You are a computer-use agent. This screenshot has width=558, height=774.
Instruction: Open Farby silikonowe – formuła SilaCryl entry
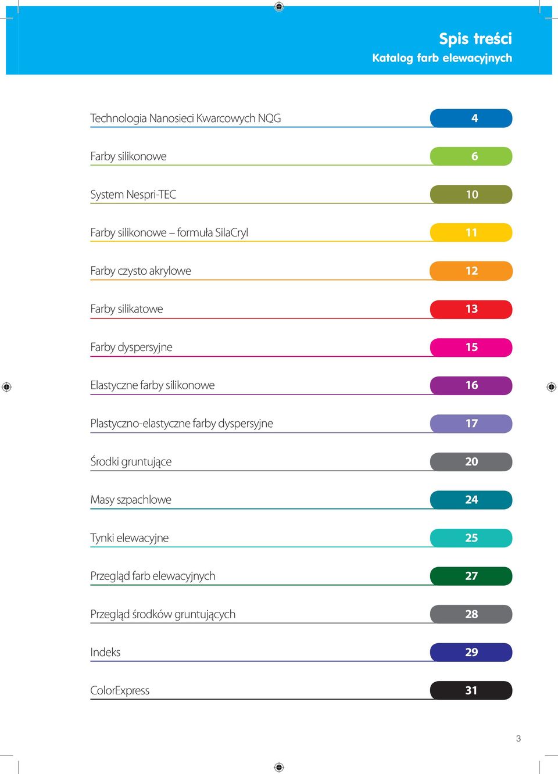[169, 232]
